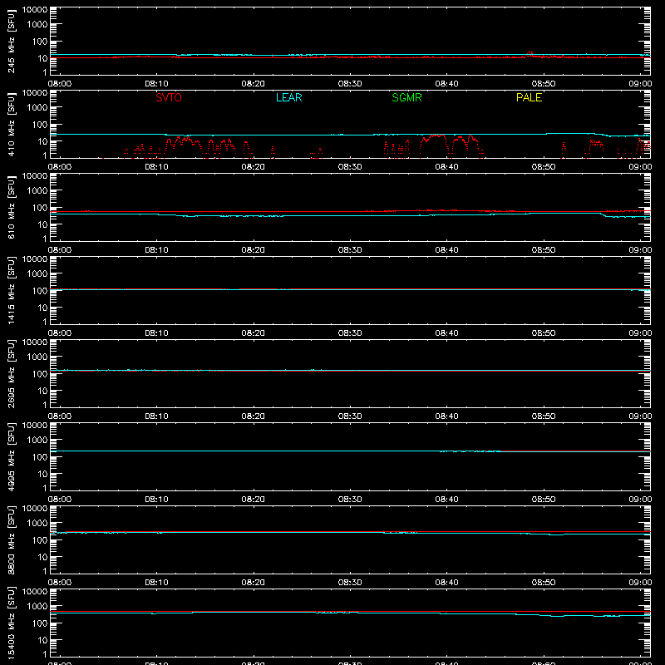
Task: Click the 100 tick on 15400 MHz panel
Action: [40, 623]
